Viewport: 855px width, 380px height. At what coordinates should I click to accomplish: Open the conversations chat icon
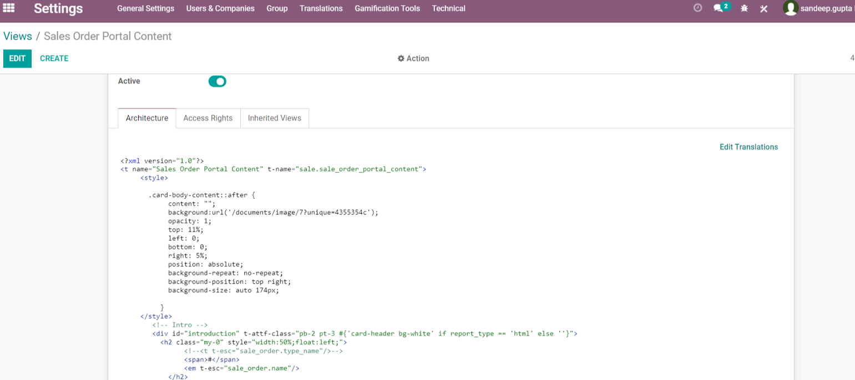[719, 8]
